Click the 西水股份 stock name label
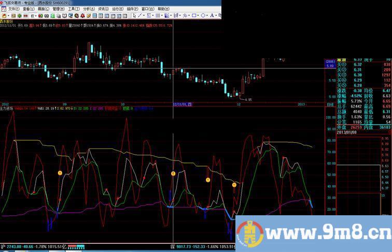 [x=7, y=21]
